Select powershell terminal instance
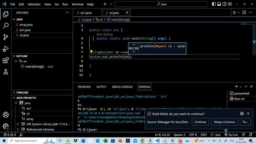The image size is (256, 144). coord(242,93)
